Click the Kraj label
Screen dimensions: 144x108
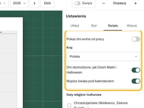pos(69,47)
